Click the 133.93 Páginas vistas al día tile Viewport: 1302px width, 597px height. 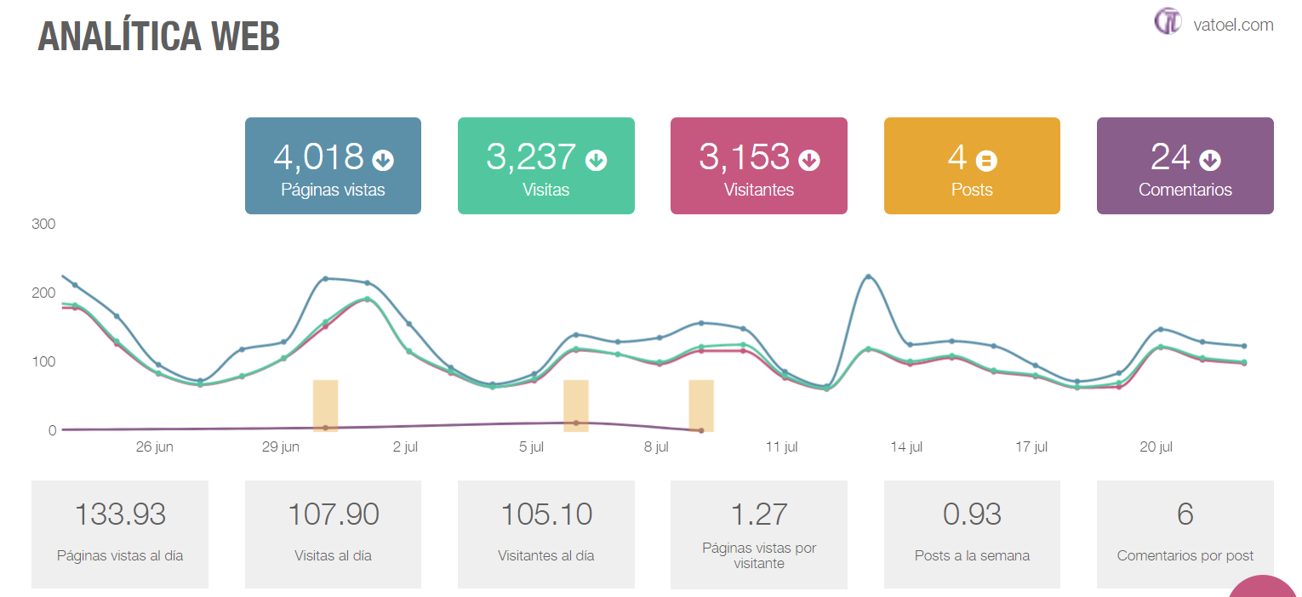tap(120, 534)
